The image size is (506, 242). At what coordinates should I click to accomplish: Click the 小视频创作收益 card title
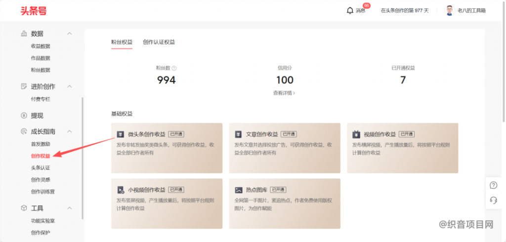click(x=147, y=190)
